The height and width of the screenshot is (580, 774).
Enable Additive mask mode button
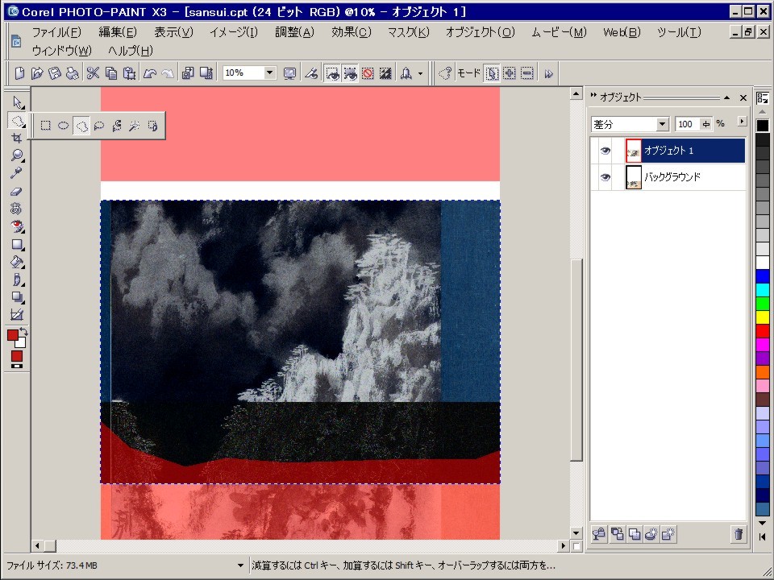pos(510,73)
